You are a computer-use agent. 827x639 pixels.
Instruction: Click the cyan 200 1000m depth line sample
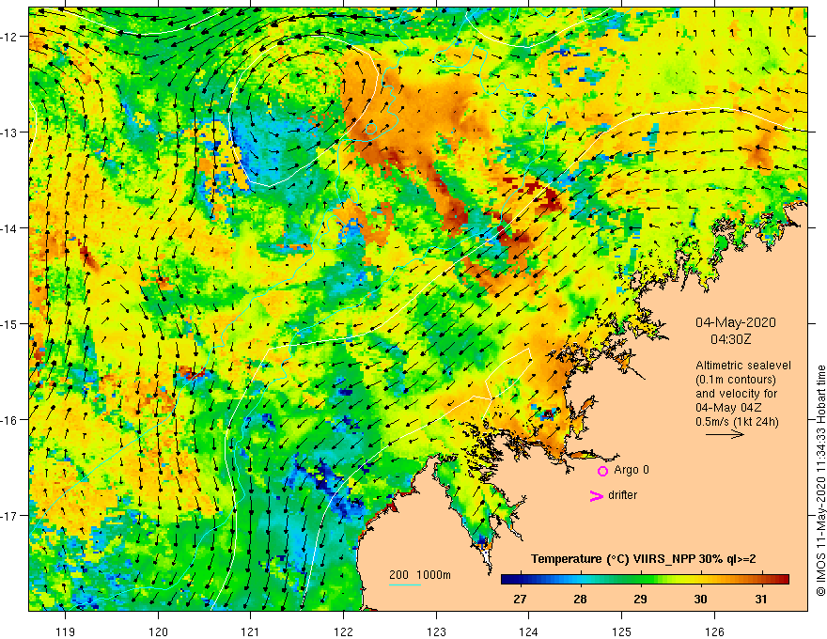pos(404,584)
